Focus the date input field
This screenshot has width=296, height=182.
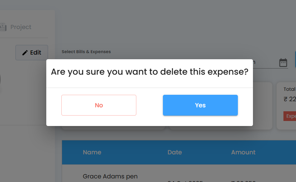[x=265, y=62]
